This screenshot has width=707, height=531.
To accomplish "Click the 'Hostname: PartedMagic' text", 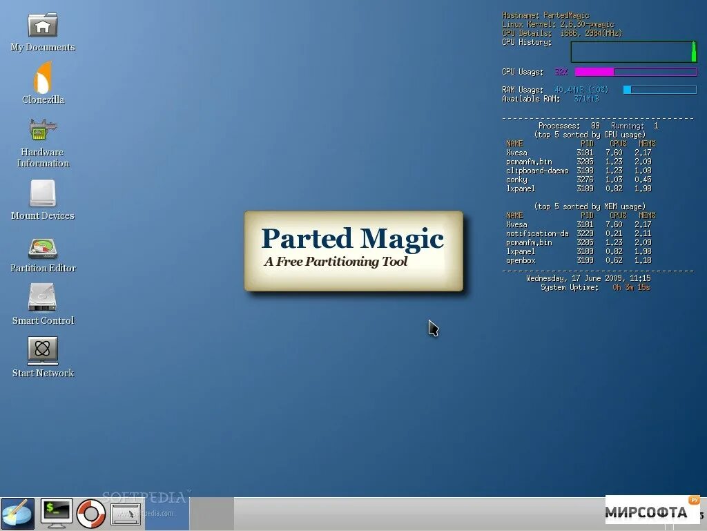I will click(545, 15).
